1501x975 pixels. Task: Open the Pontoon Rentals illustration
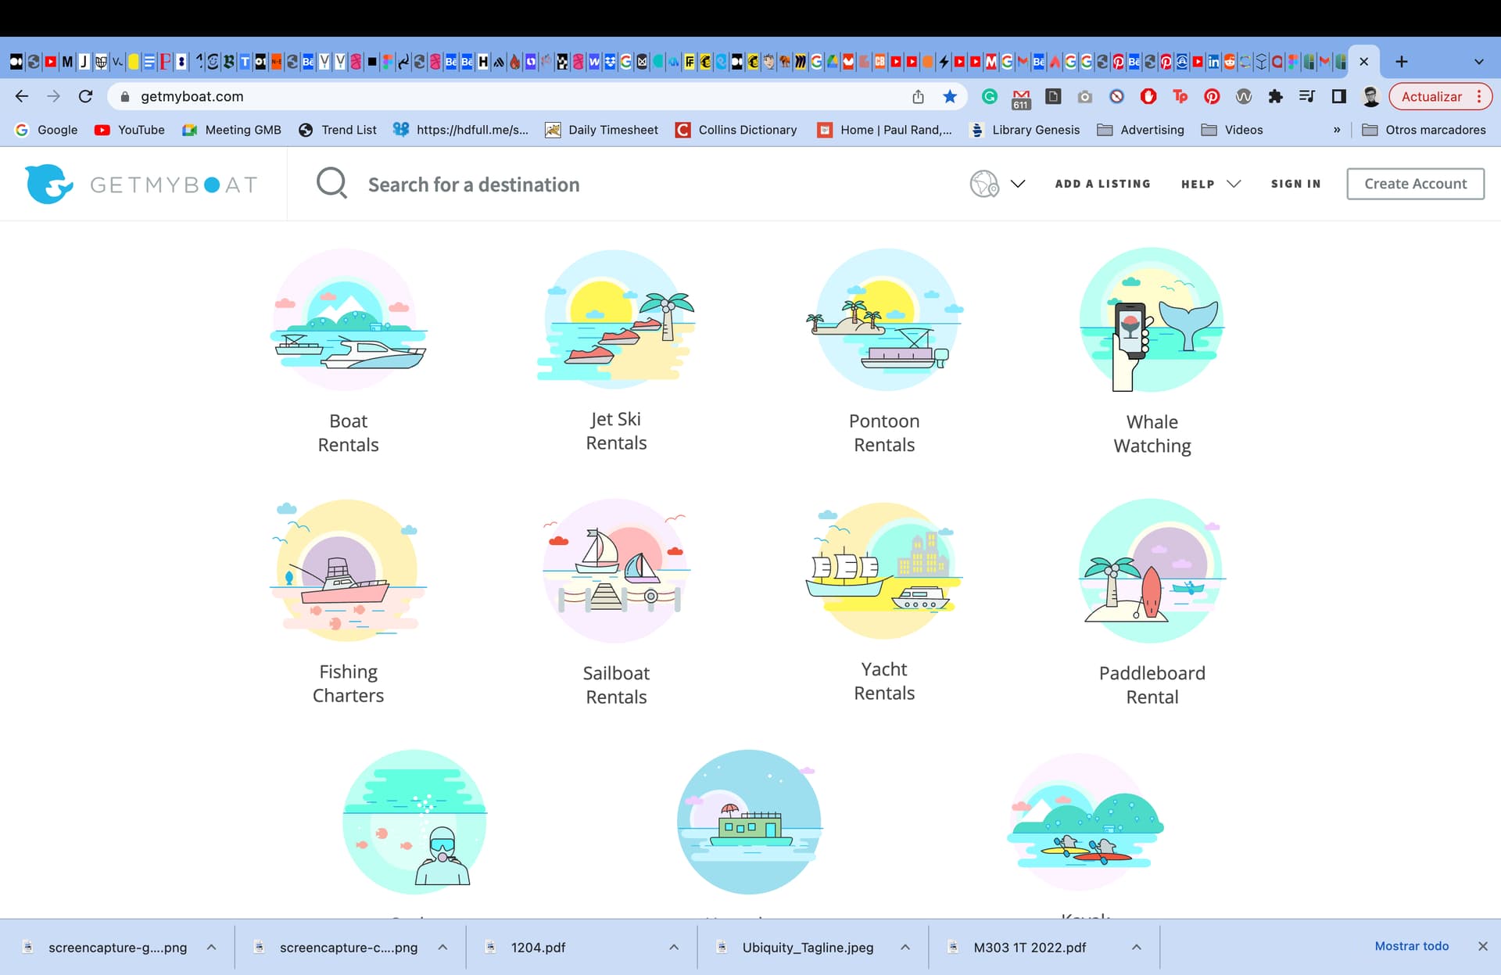click(x=884, y=320)
